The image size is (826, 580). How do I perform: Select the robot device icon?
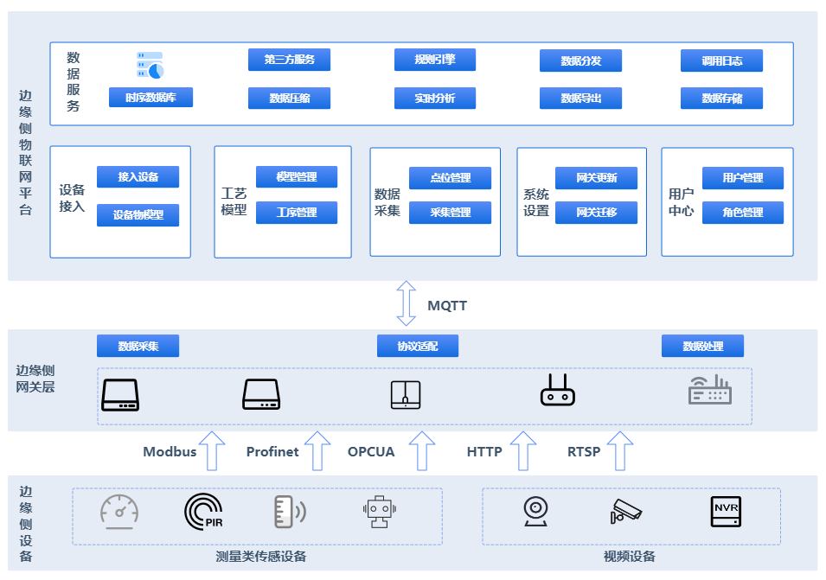(377, 512)
